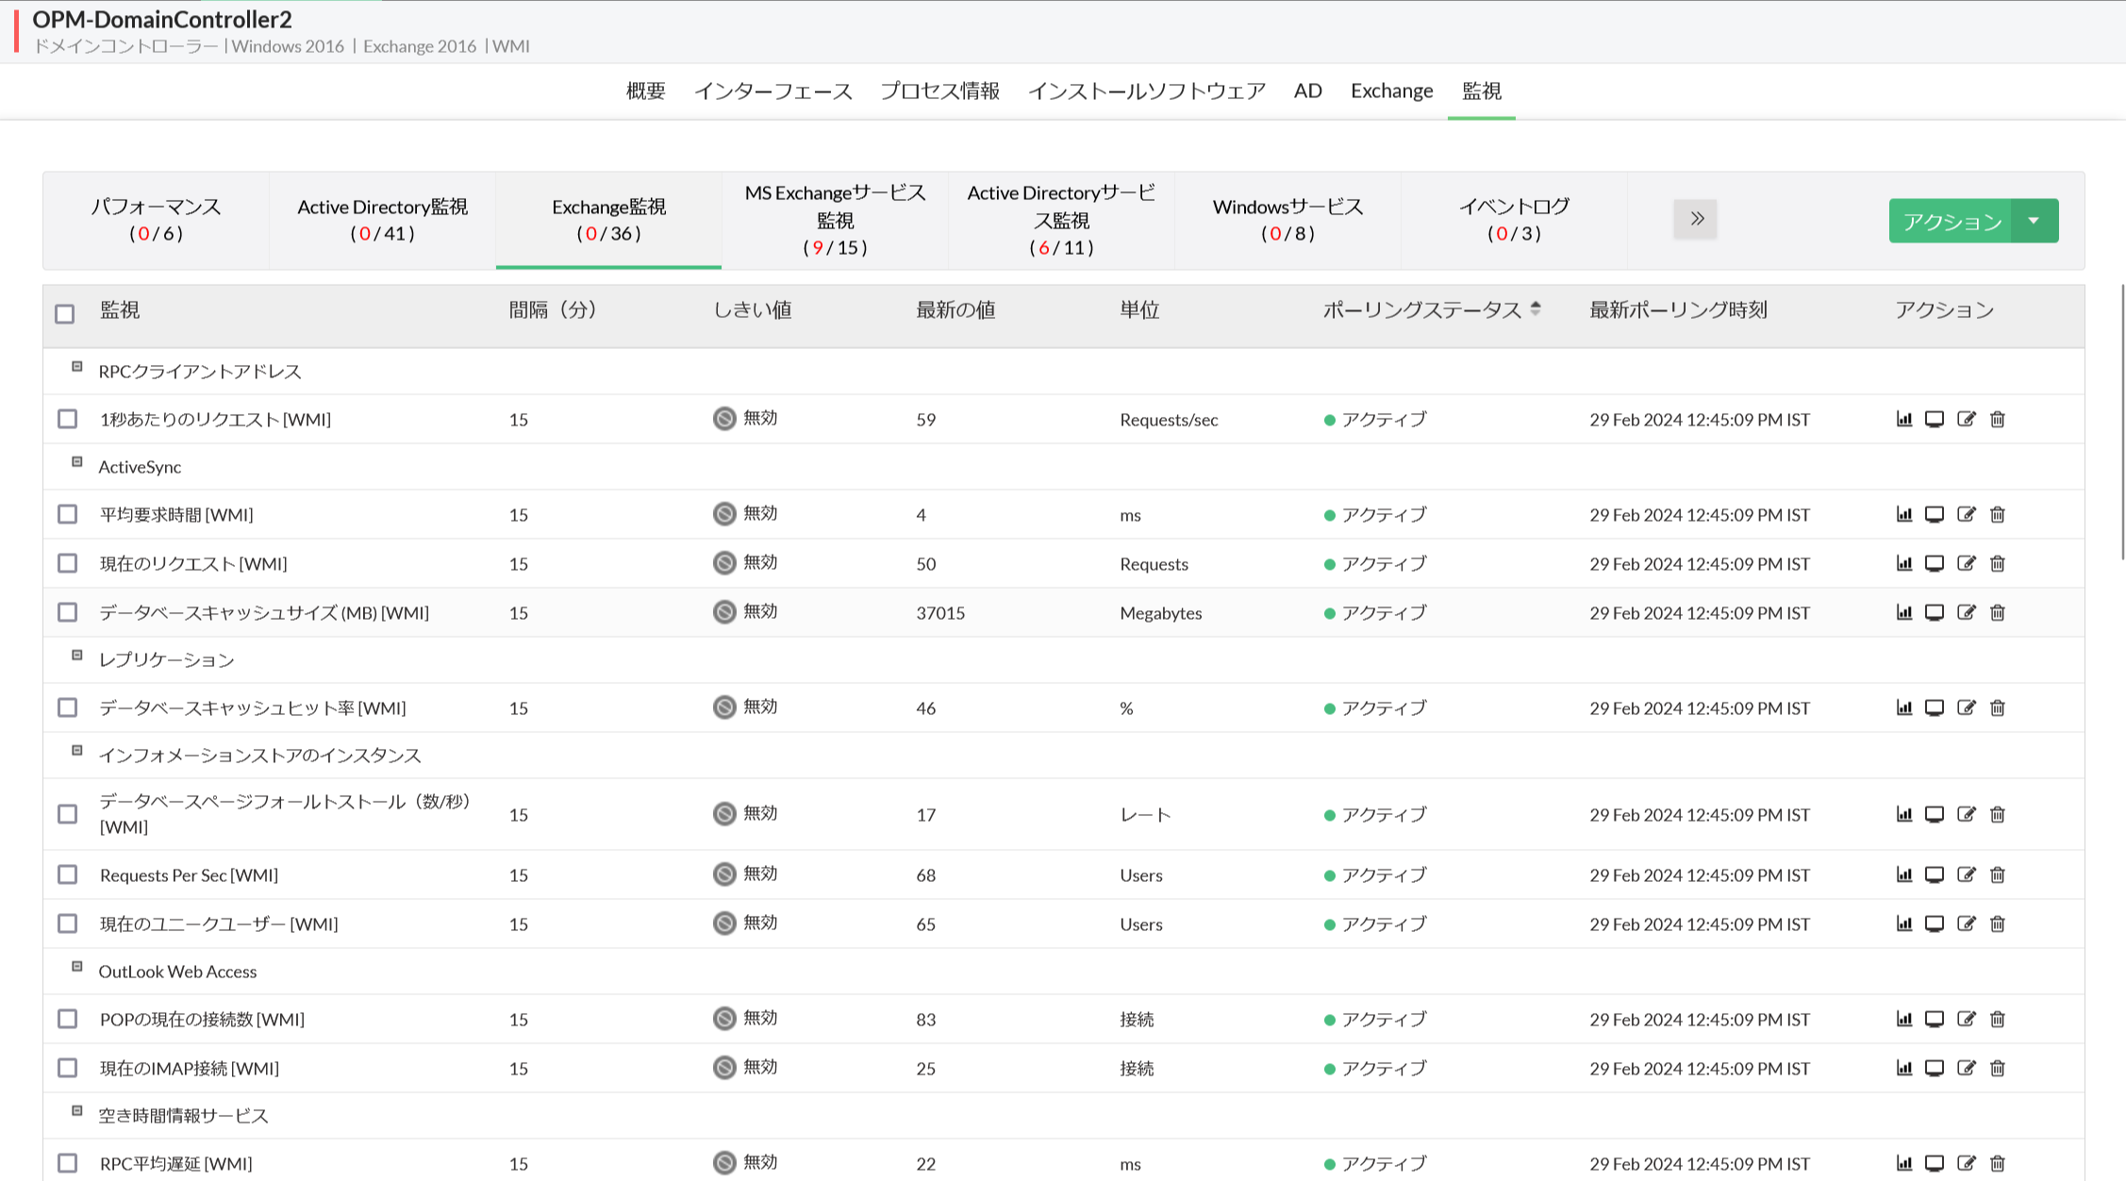Show more monitor tabs with double-chevron button
The width and height of the screenshot is (2126, 1181).
coord(1696,219)
